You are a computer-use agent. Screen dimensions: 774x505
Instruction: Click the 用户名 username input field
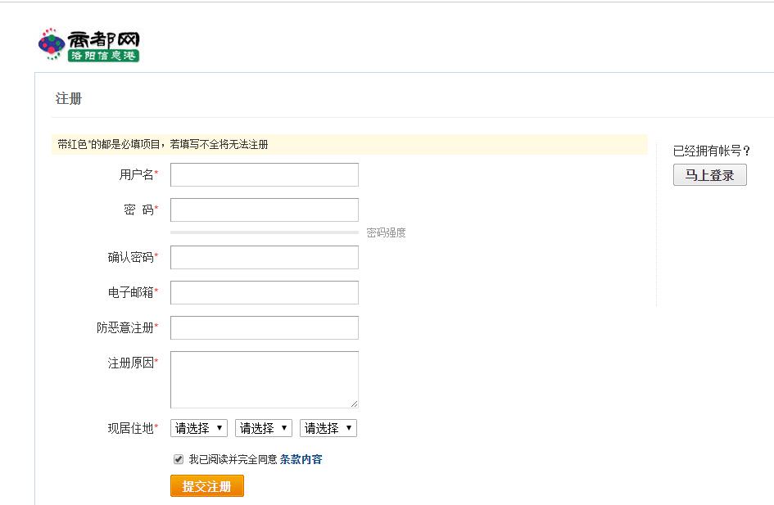pos(264,174)
